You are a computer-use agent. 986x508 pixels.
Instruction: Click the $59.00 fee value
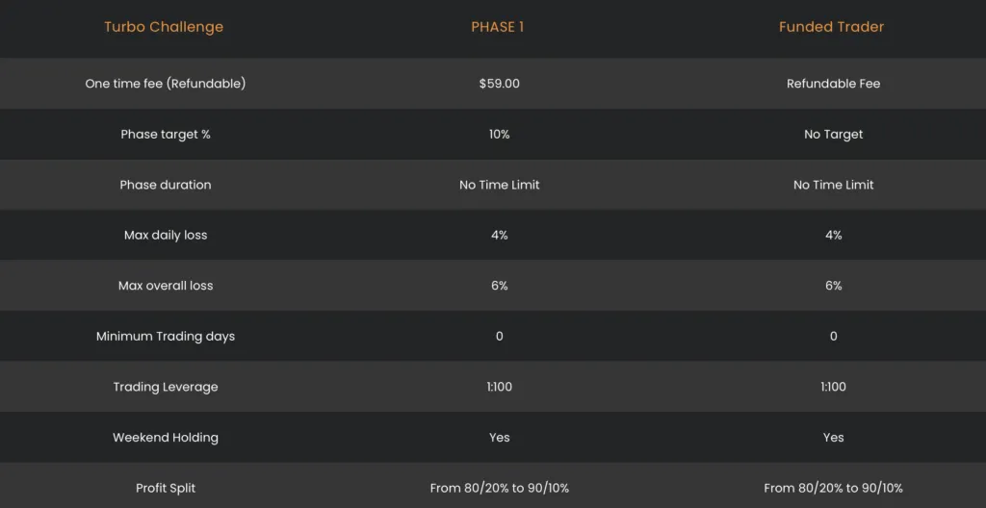tap(499, 84)
